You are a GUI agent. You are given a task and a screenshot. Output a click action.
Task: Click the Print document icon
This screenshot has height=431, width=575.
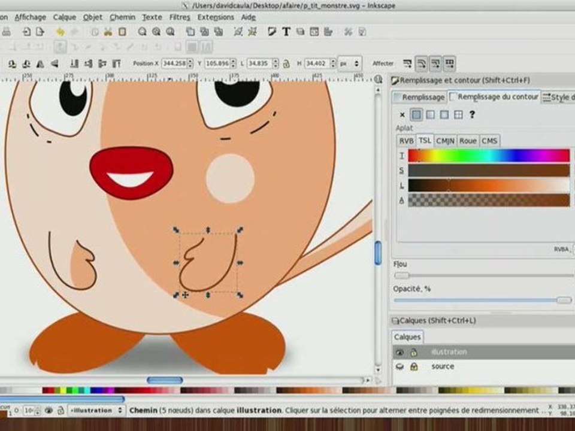pyautogui.click(x=6, y=32)
